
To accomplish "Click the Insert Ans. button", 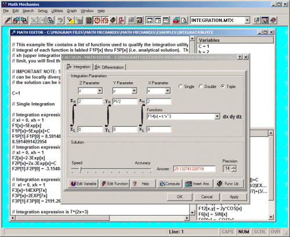I will [198, 184].
